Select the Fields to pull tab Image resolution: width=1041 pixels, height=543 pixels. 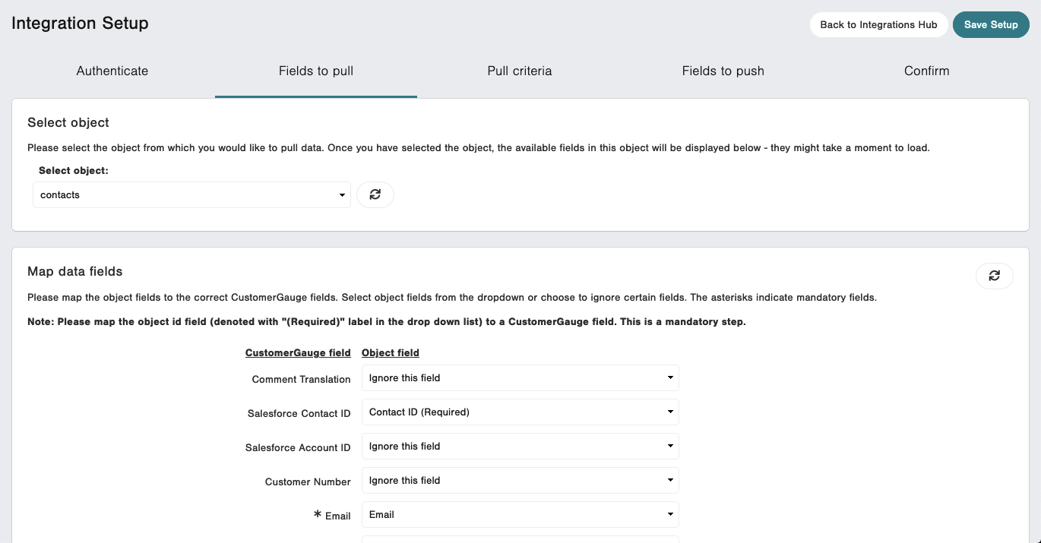click(x=316, y=71)
